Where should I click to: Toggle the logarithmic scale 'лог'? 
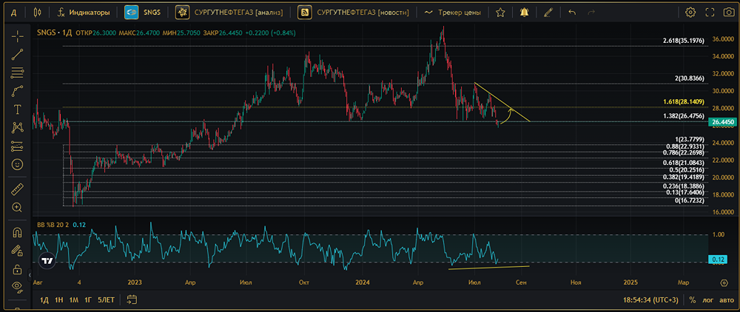point(708,299)
